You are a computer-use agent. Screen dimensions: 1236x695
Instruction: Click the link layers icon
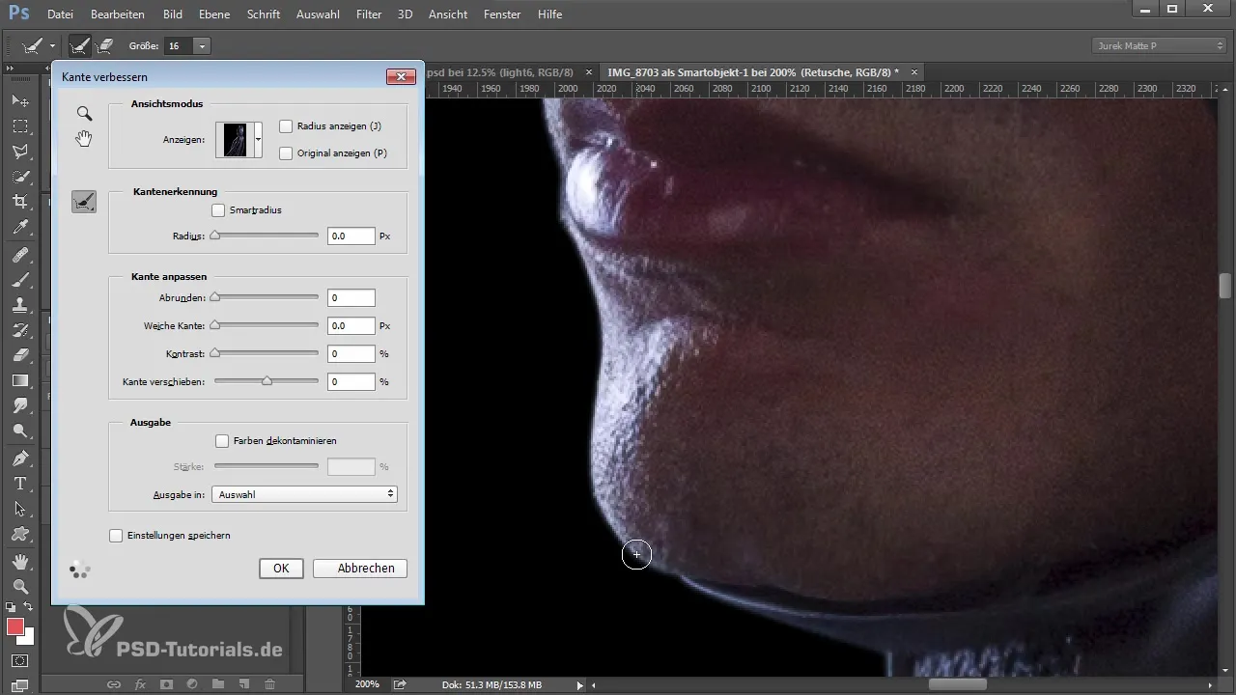point(114,684)
